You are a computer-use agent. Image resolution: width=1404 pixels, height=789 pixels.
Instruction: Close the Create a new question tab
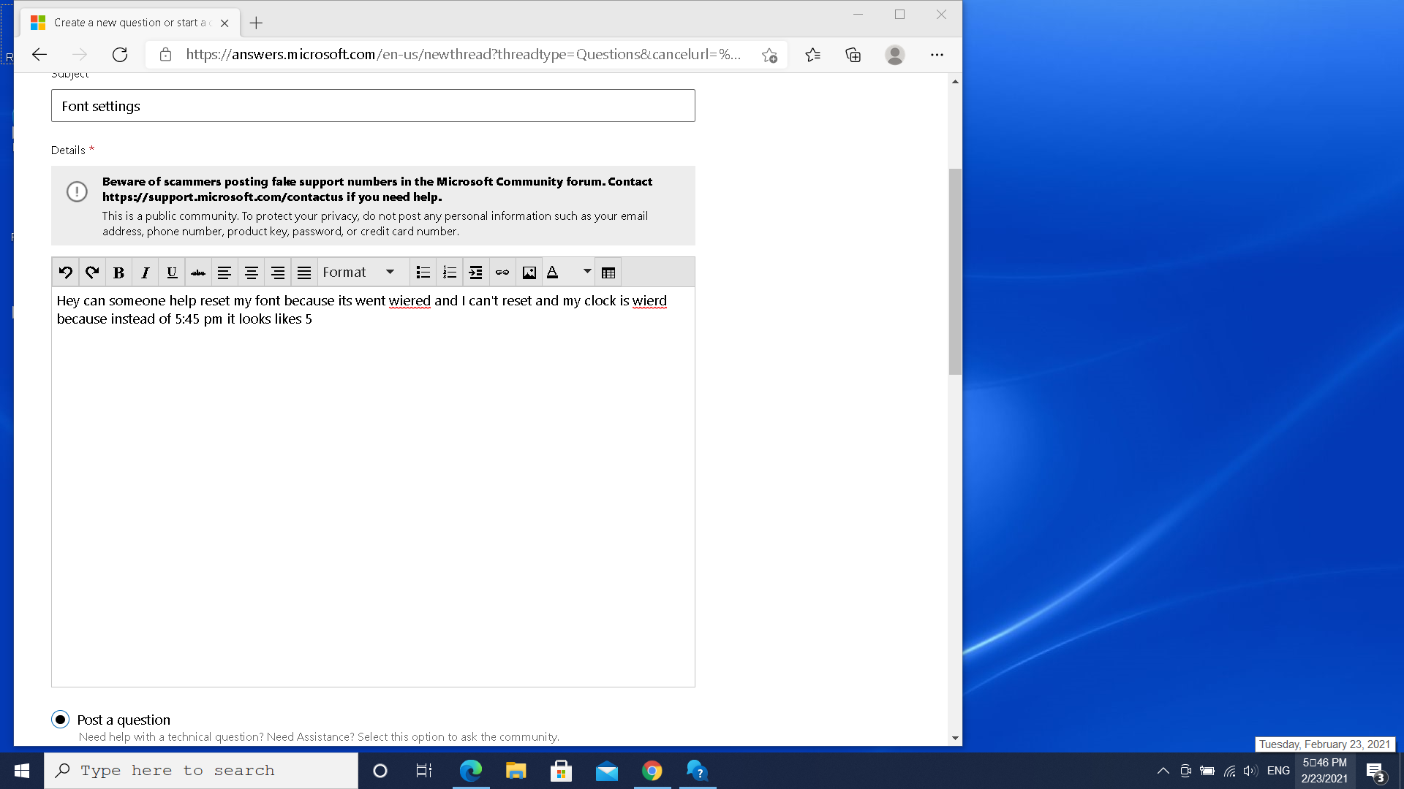coord(224,23)
